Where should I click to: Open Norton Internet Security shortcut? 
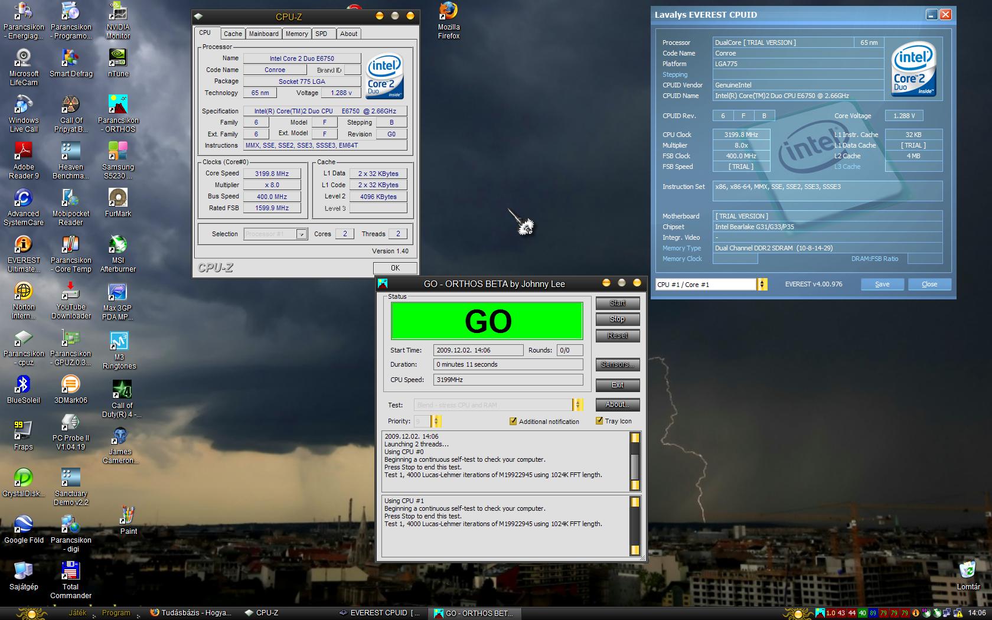(24, 300)
